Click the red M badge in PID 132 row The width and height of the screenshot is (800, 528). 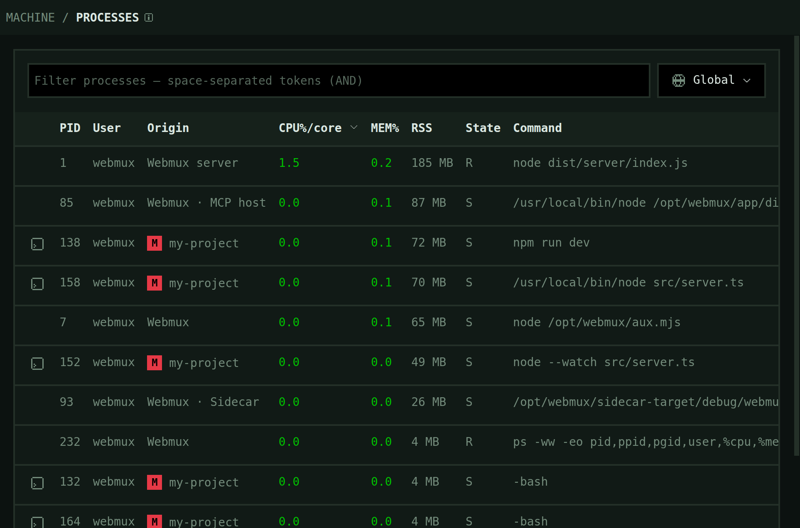pyautogui.click(x=155, y=482)
